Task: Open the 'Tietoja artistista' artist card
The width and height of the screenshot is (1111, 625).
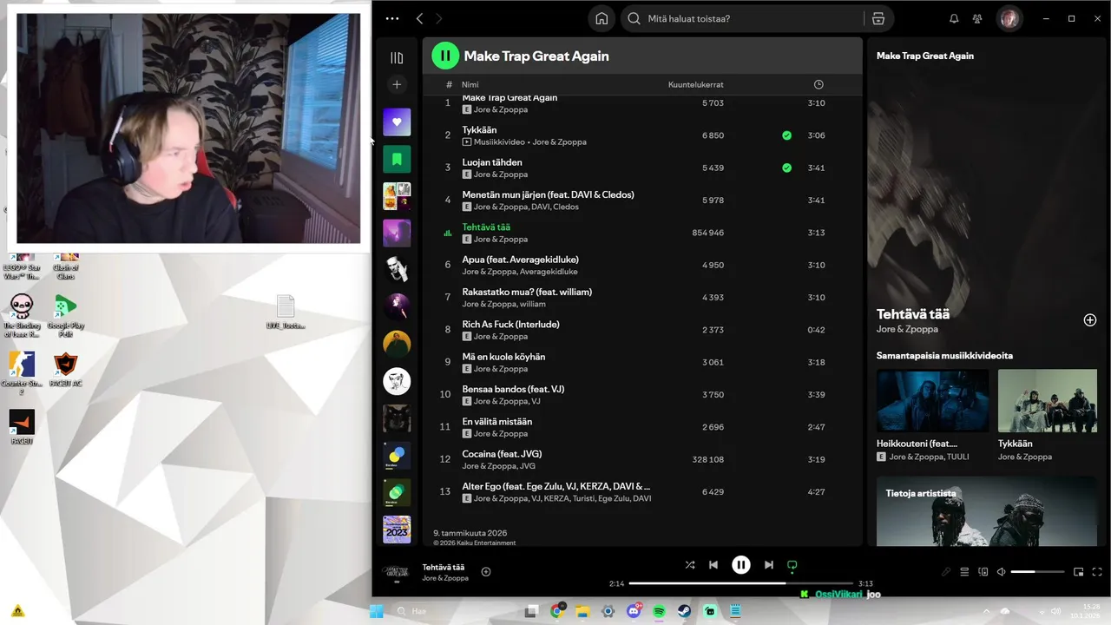Action: 988,511
